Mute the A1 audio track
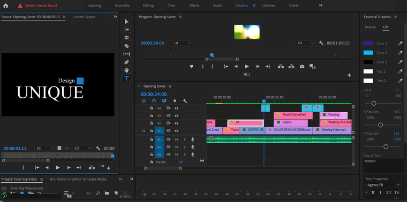 coord(177,139)
